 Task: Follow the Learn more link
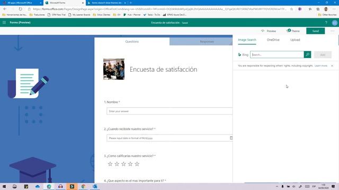tap(321, 65)
